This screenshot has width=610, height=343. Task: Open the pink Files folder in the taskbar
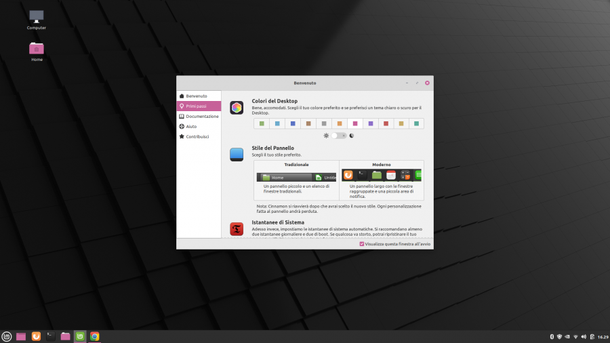coord(65,336)
